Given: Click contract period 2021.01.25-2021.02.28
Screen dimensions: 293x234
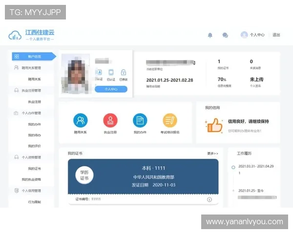Looking at the screenshot, I should (169, 80).
